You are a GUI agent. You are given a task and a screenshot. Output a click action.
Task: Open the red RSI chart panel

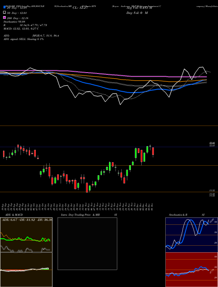(x=191, y=270)
